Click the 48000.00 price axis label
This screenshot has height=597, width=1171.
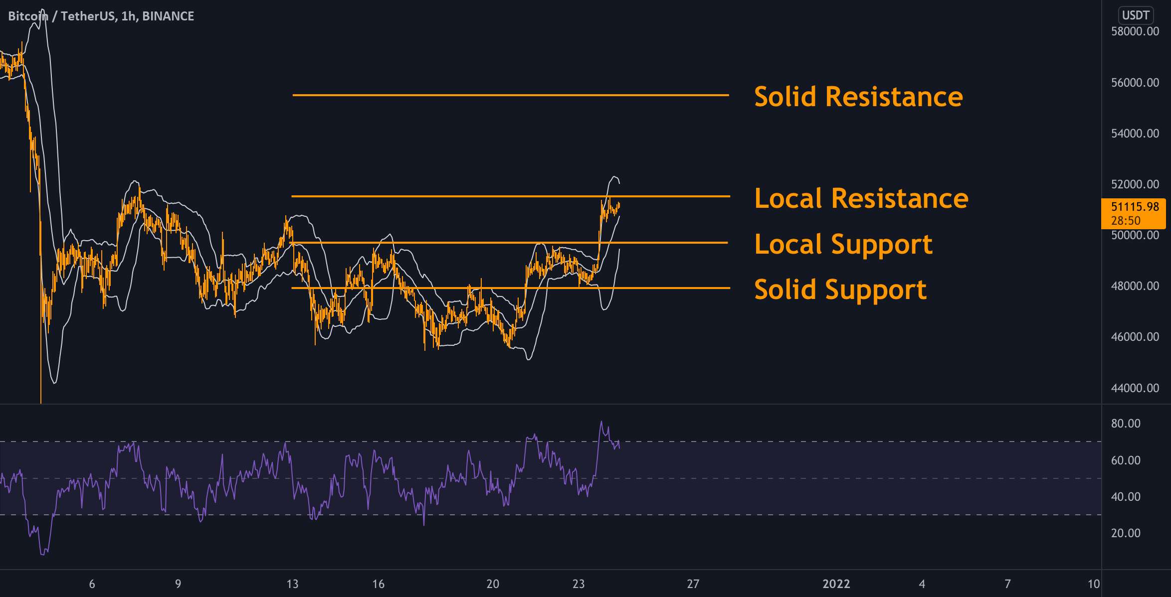click(x=1135, y=286)
